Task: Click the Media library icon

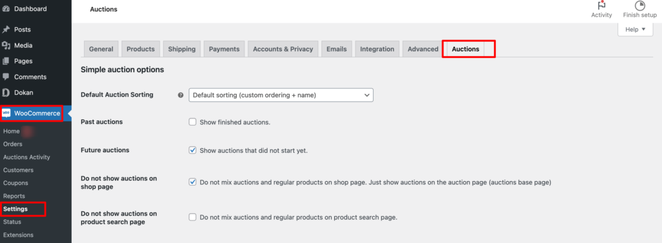Action: [x=6, y=46]
